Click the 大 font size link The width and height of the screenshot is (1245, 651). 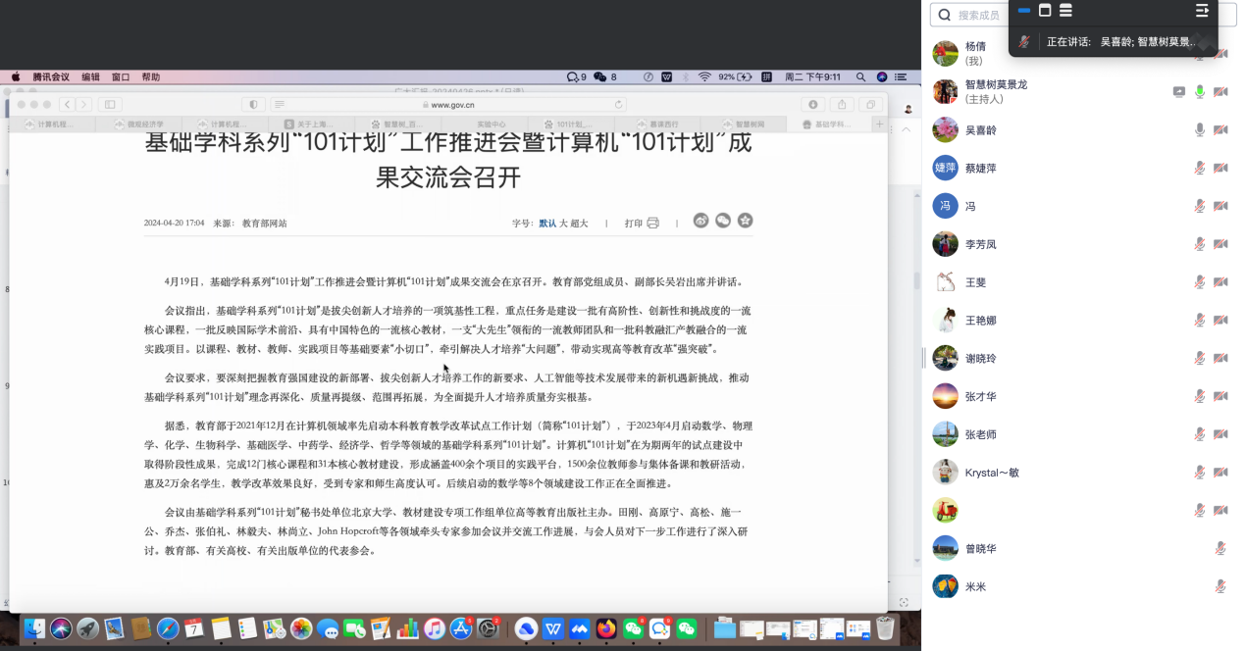pos(563,224)
